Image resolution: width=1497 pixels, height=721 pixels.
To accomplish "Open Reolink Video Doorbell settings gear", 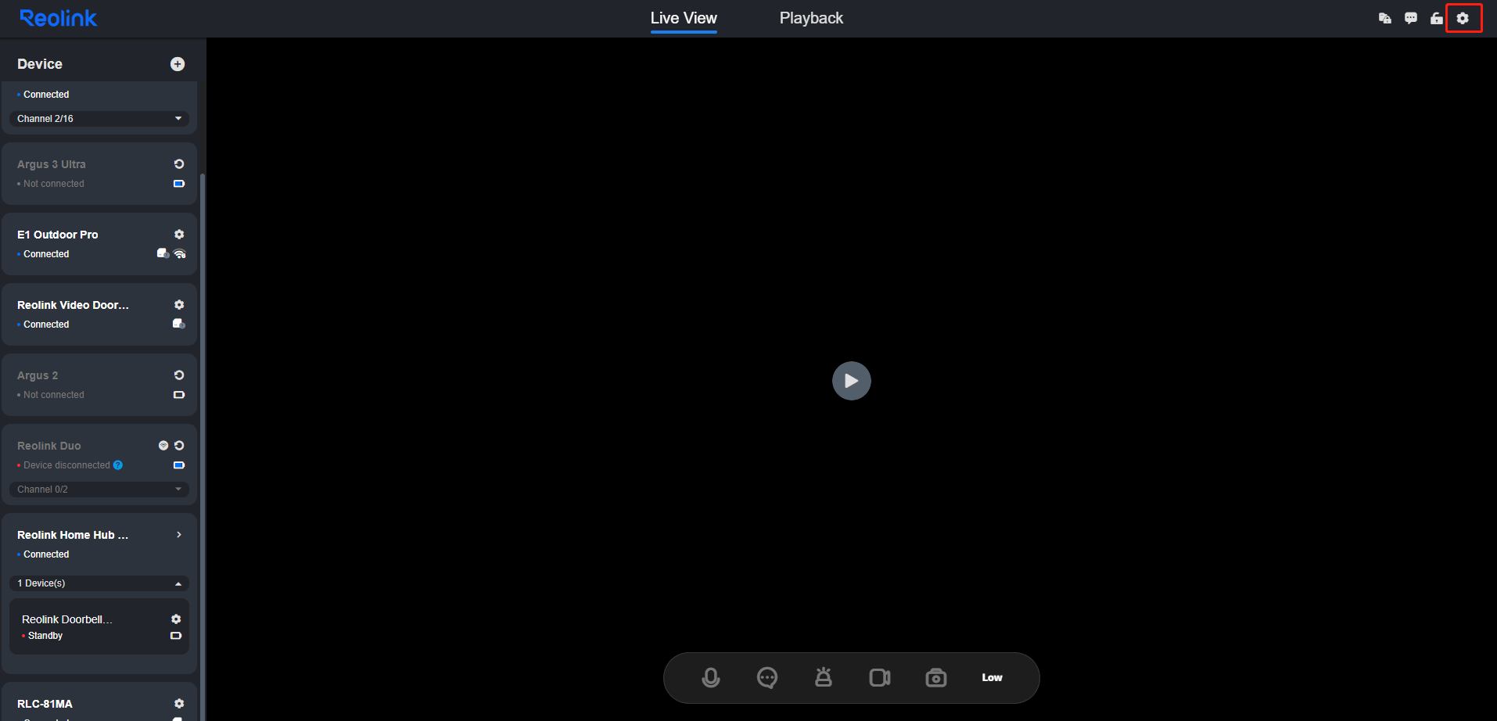I will (x=179, y=305).
